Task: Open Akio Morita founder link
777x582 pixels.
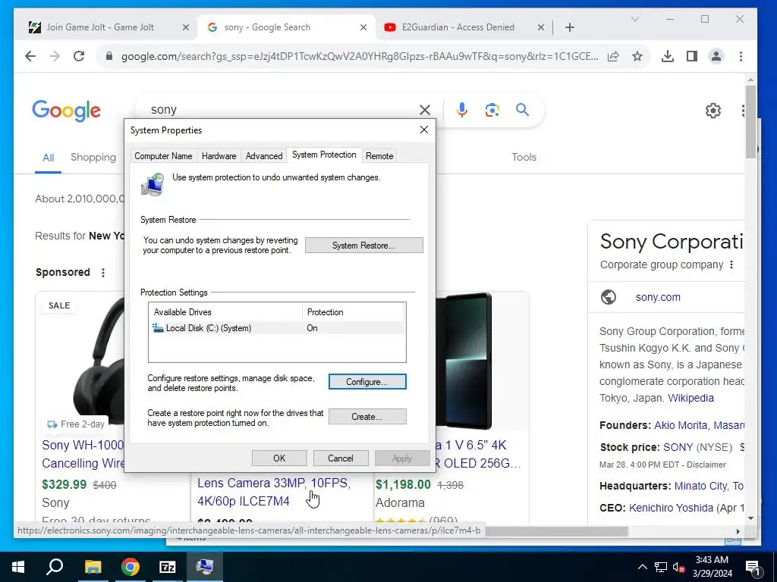Action: pos(681,426)
